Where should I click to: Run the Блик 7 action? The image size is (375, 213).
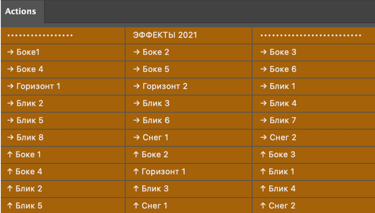314,120
